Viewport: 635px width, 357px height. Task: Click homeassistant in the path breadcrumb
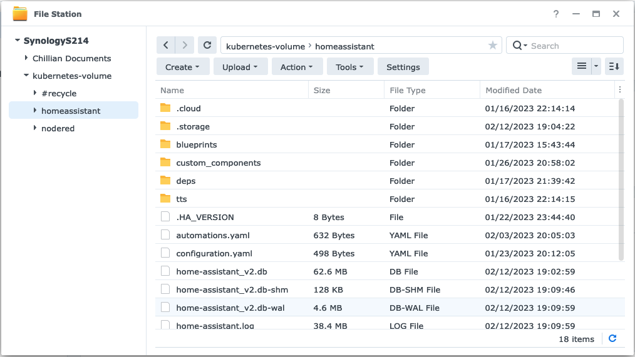[344, 46]
